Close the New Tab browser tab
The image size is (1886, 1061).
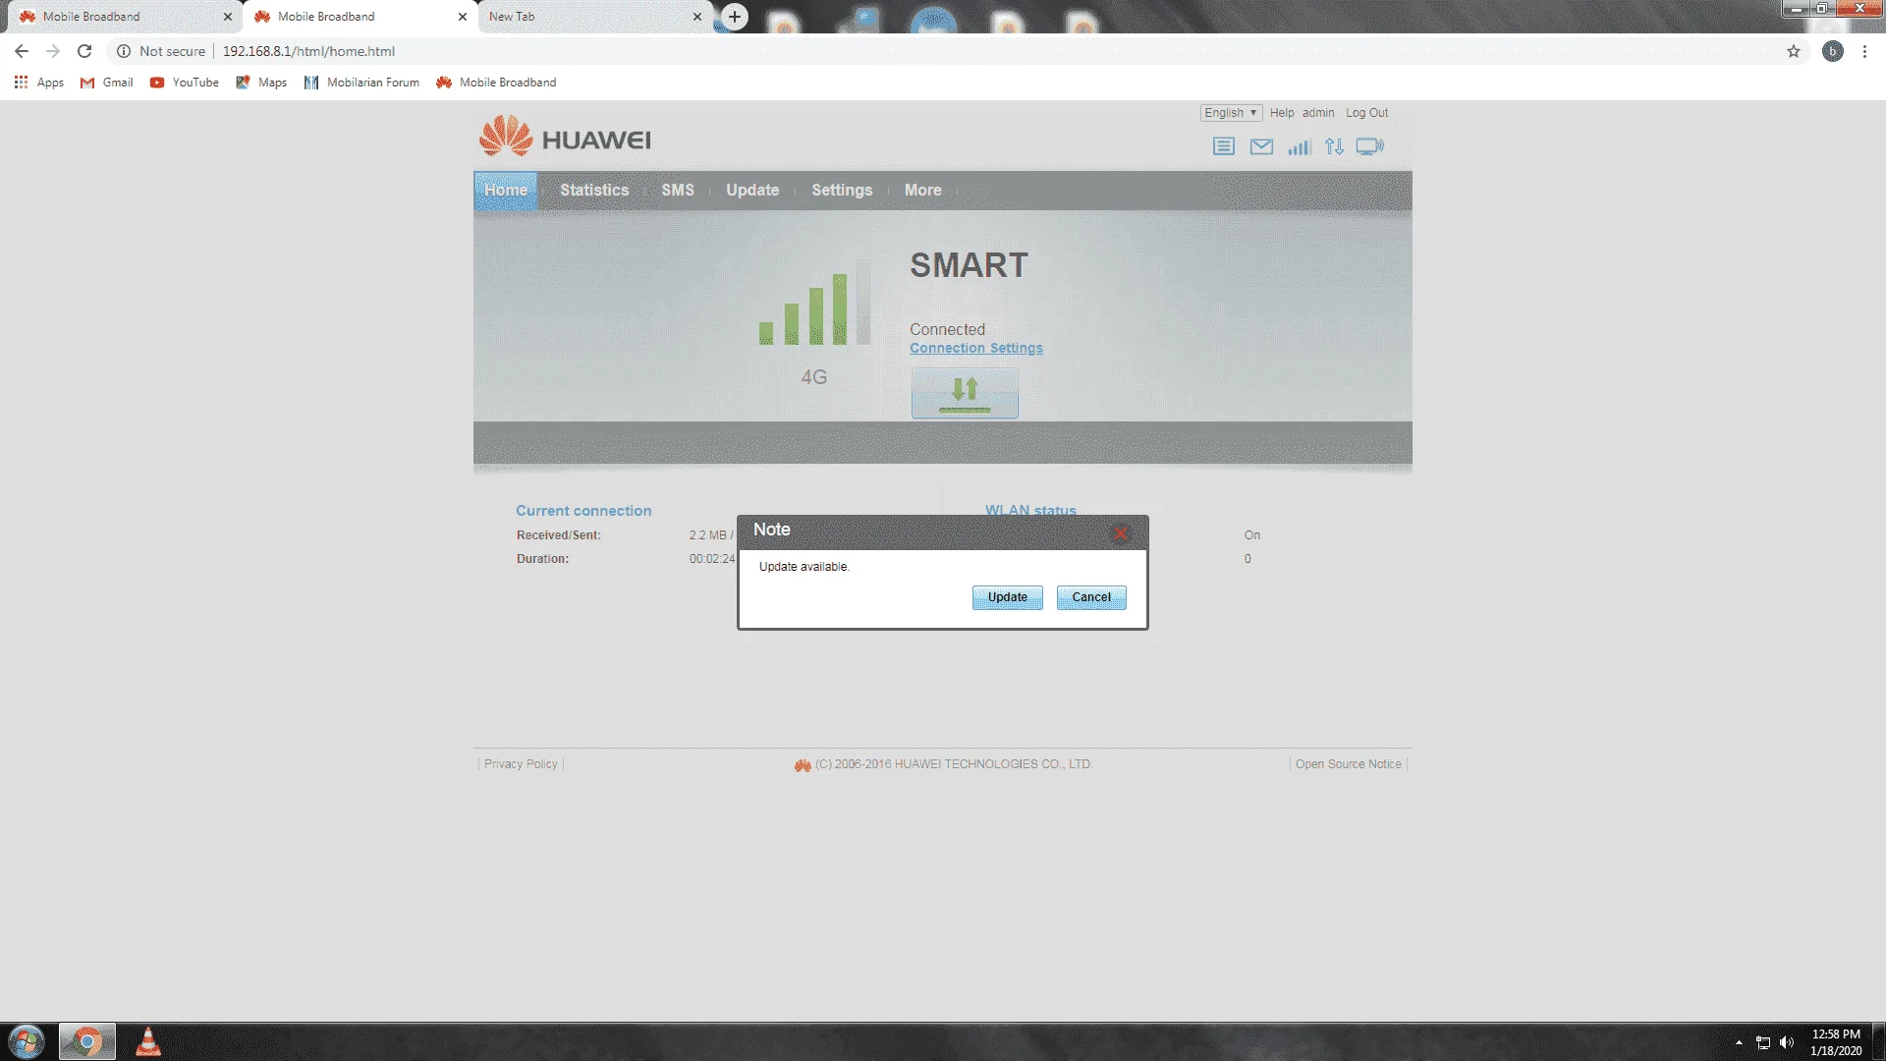click(697, 17)
